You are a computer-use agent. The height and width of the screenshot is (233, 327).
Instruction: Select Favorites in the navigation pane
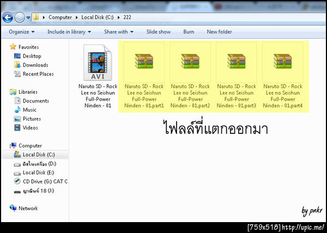(28, 47)
